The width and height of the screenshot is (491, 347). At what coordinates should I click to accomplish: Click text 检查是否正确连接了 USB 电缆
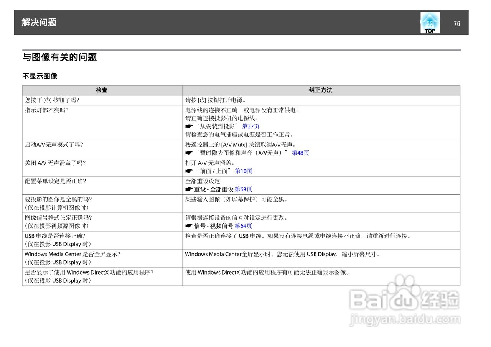(x=223, y=236)
